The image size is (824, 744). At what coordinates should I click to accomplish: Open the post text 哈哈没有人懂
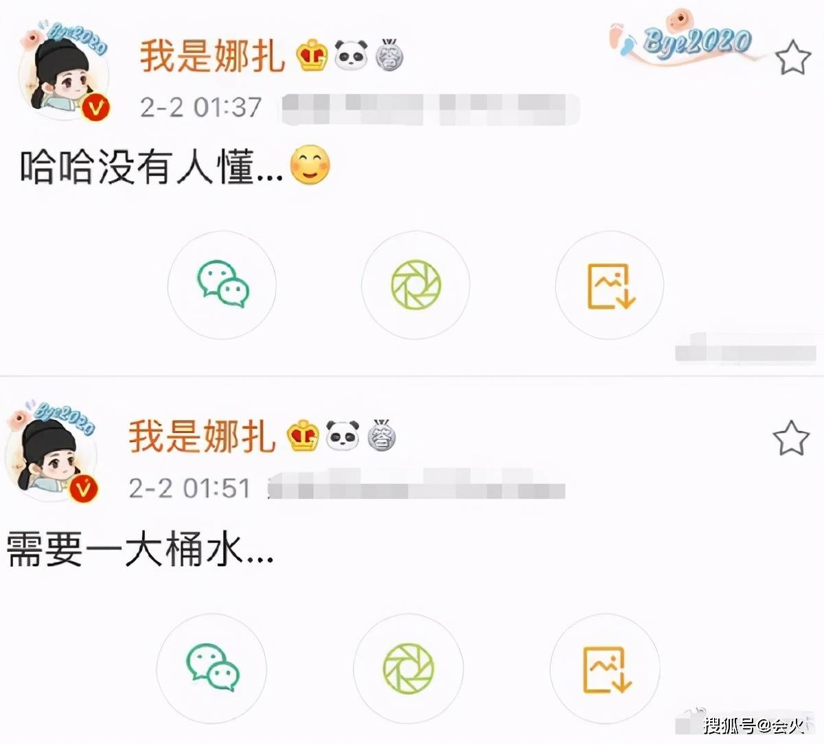pyautogui.click(x=151, y=167)
